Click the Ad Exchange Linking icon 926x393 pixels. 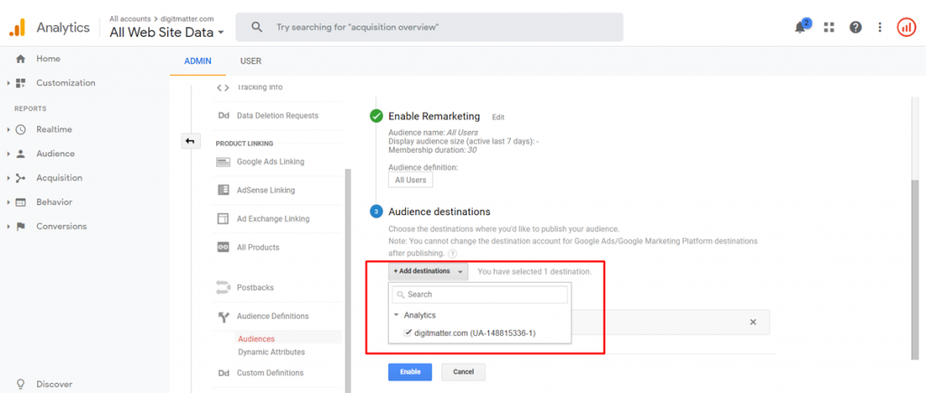[x=222, y=219]
